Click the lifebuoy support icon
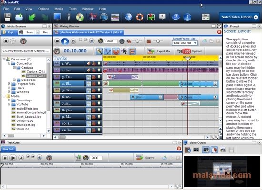The image size is (262, 190). coord(140,17)
